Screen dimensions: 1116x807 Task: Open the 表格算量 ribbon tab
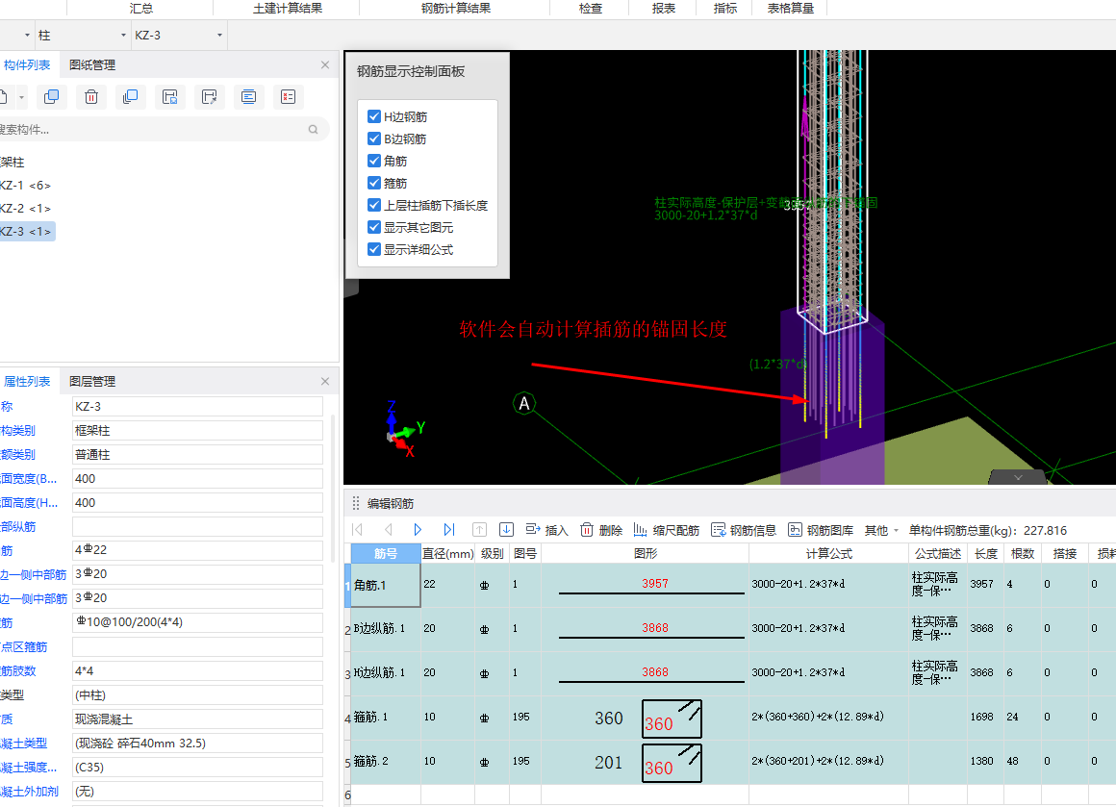pyautogui.click(x=790, y=9)
